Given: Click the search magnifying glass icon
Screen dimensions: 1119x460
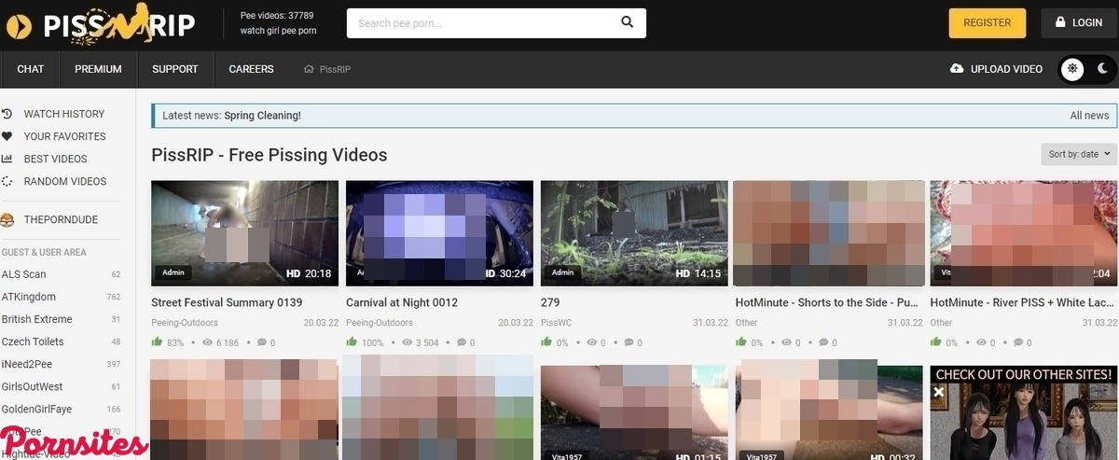Looking at the screenshot, I should point(627,22).
